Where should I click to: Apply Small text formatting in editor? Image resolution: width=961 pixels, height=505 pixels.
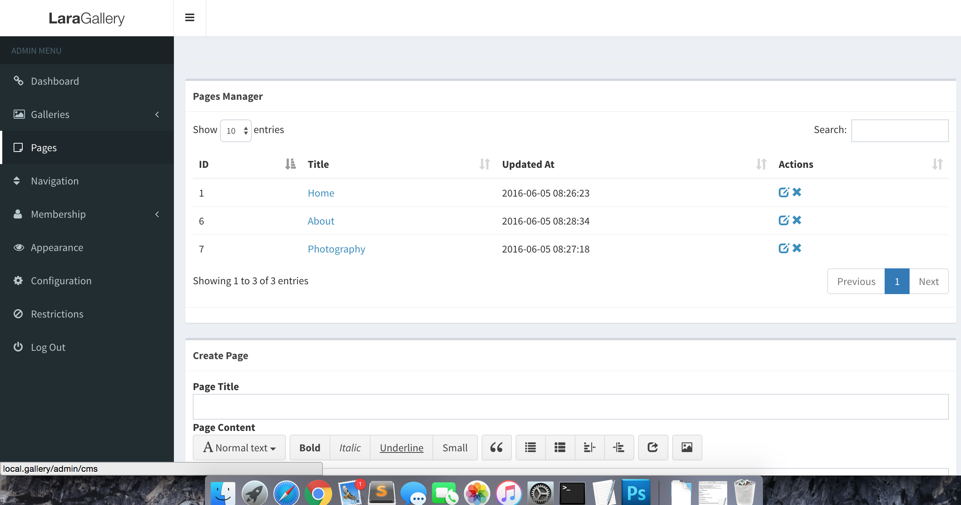coord(455,448)
